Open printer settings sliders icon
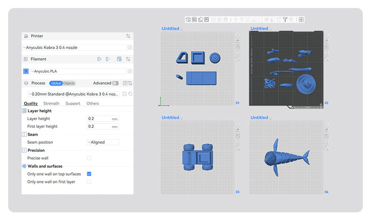 coord(128,36)
